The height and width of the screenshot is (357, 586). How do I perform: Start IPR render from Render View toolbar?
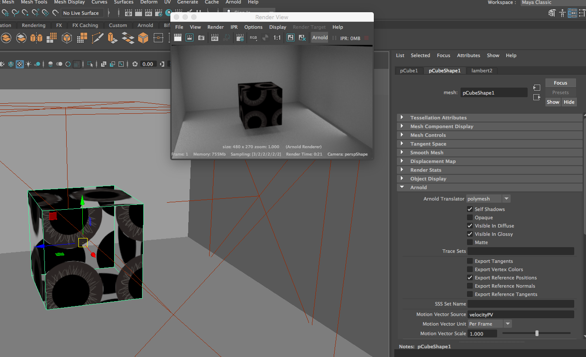pyautogui.click(x=214, y=38)
